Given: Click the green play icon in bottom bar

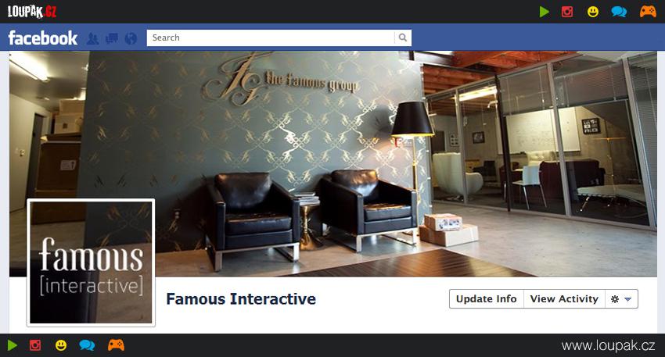Looking at the screenshot, I should tap(13, 345).
